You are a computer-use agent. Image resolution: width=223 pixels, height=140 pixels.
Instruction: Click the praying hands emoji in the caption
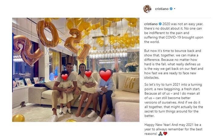[160, 134]
